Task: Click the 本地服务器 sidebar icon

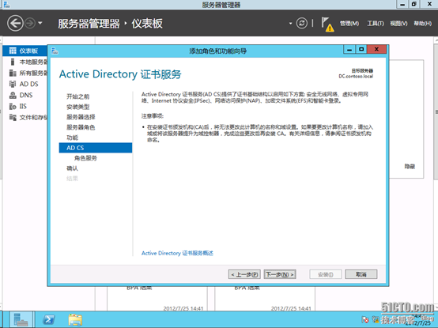Action: 13,62
